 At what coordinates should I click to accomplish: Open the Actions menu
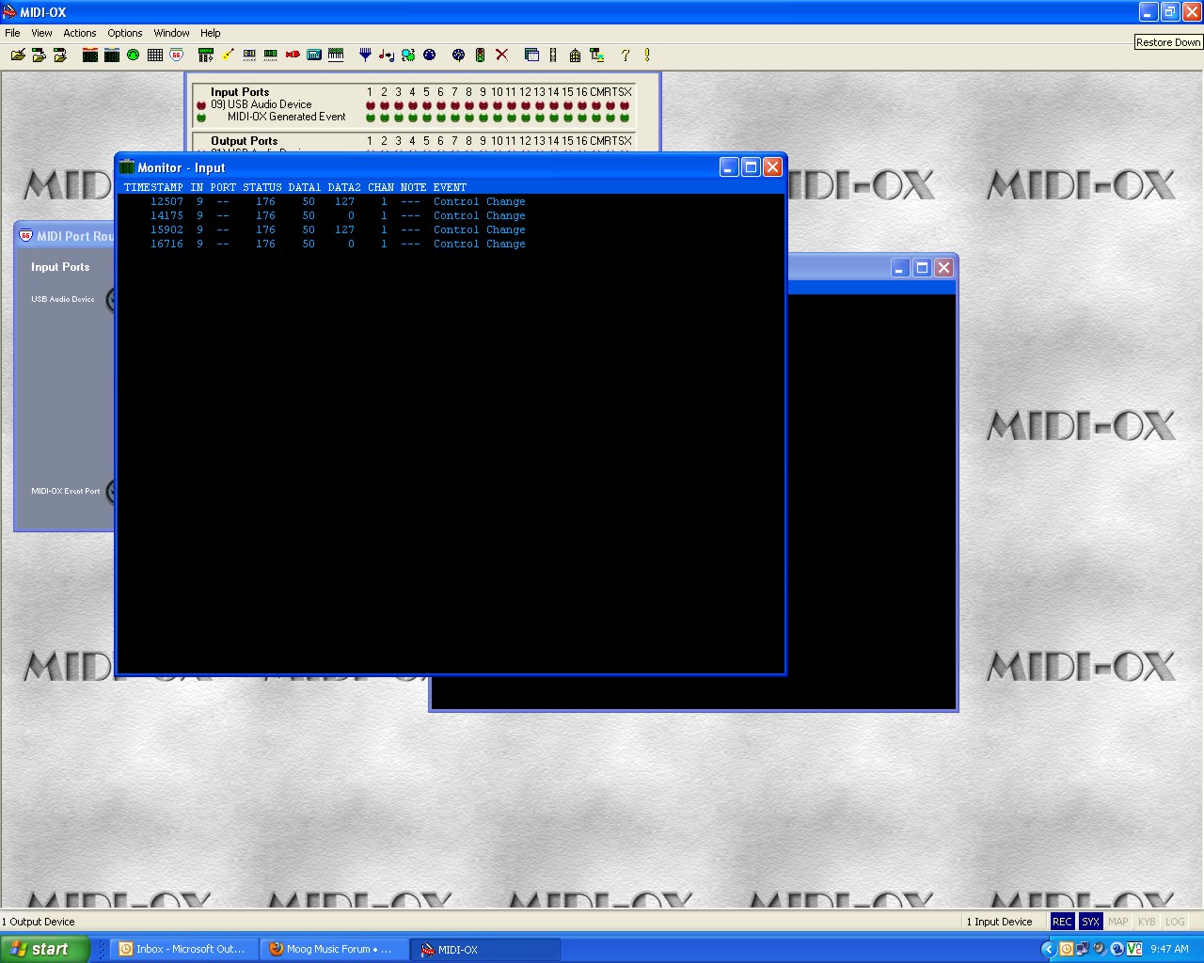point(80,33)
